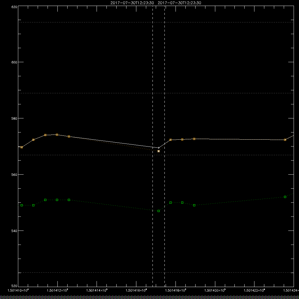This screenshot has height=299, width=299.
Task: Click the 540 y-axis label
Action: (x=14, y=231)
